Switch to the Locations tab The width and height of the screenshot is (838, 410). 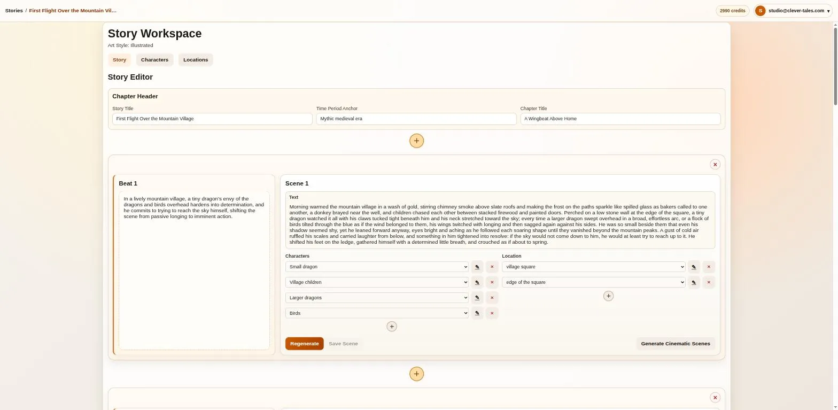pyautogui.click(x=196, y=60)
